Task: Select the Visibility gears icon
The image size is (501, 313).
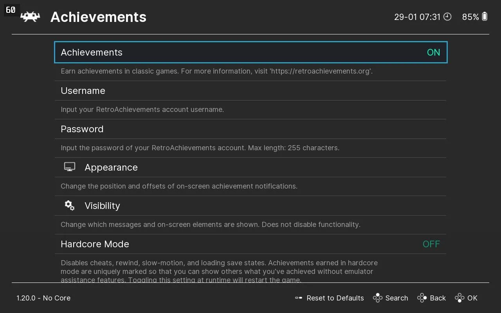Action: pos(69,205)
